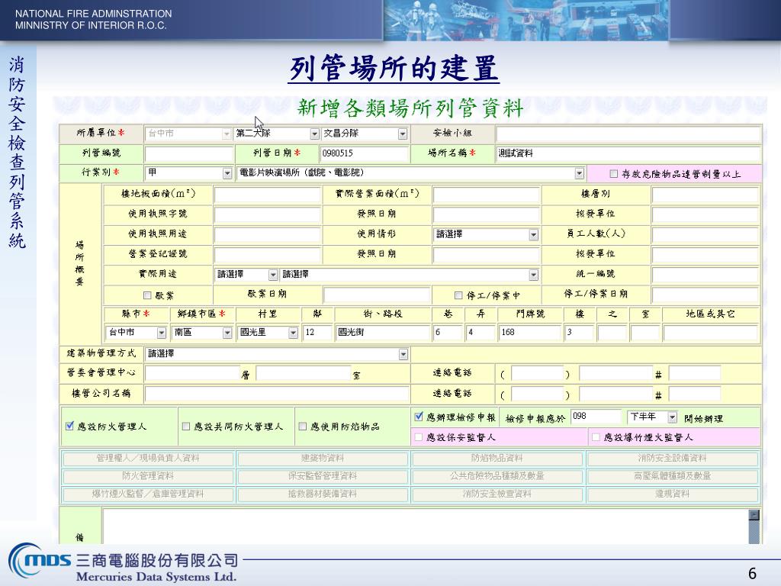Click the 樓層別 input field

(705, 195)
